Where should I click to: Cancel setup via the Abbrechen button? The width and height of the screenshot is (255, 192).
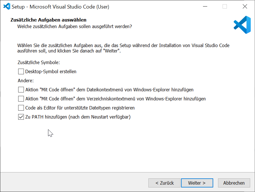coord(234,183)
